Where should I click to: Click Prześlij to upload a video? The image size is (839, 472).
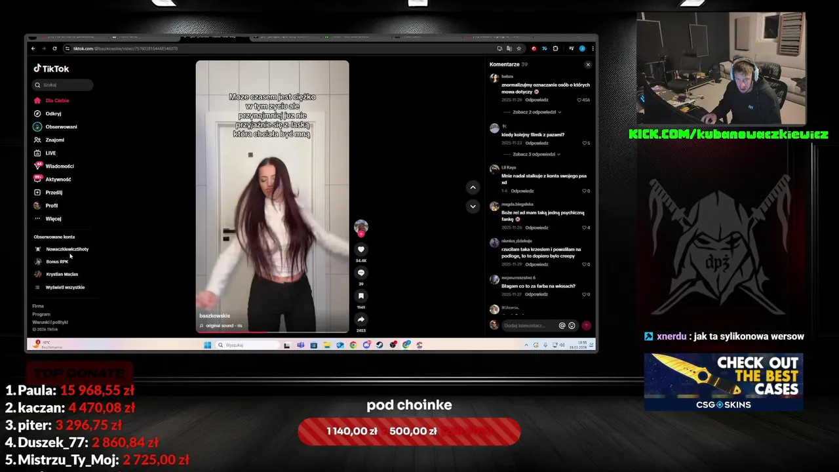(49, 192)
